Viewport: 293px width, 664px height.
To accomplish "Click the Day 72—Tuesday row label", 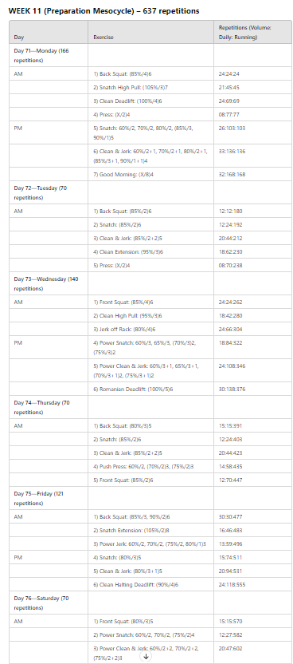I will coord(40,192).
